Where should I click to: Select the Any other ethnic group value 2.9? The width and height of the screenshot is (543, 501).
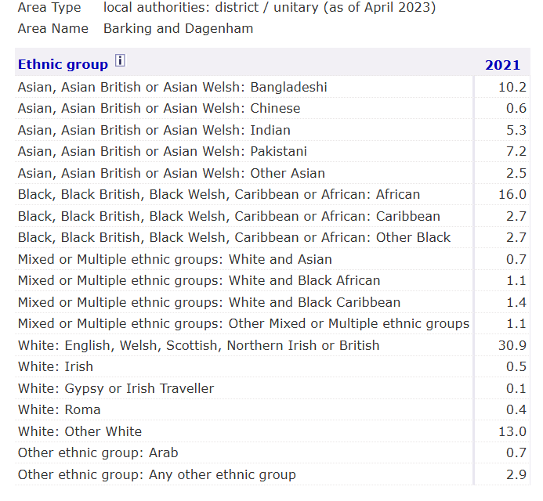(516, 475)
